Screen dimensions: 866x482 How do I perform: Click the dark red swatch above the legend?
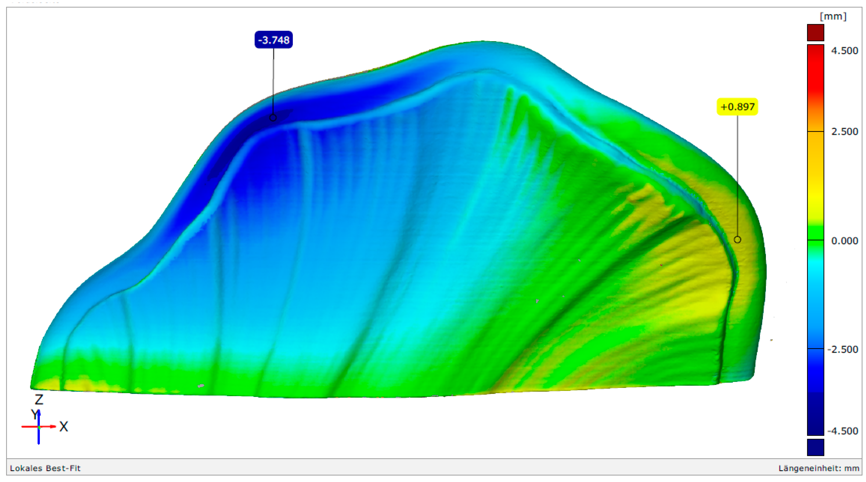(x=815, y=33)
